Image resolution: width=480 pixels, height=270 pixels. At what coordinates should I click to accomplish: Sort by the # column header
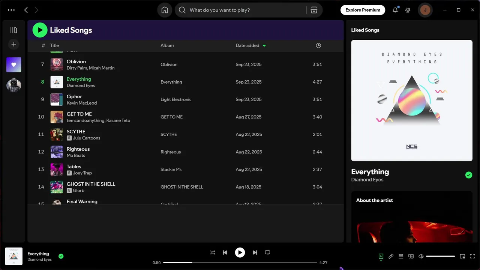pyautogui.click(x=43, y=45)
